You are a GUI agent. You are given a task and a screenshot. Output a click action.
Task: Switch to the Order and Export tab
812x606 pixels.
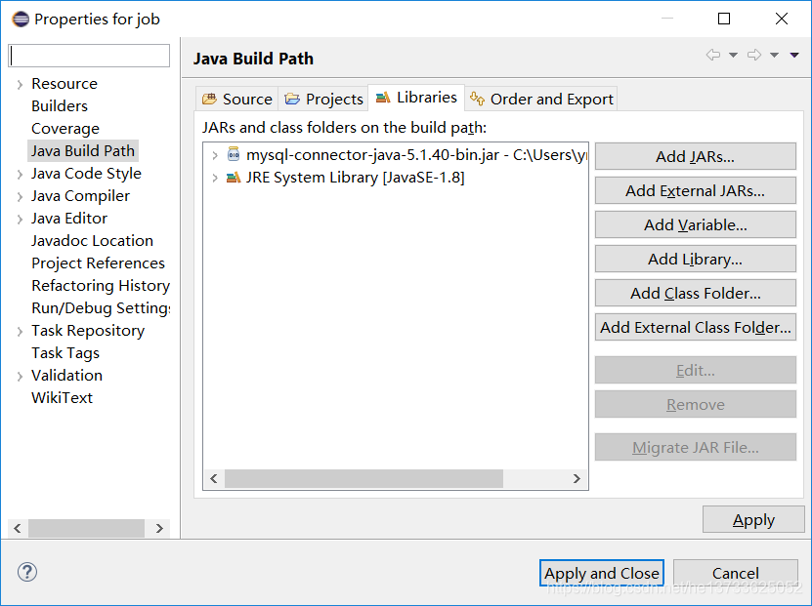[541, 99]
